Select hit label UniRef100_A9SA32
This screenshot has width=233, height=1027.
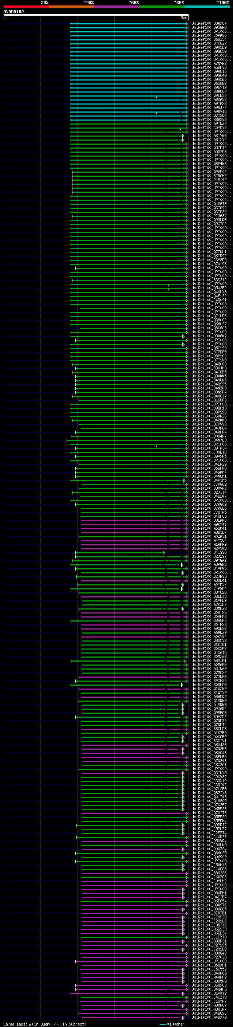click(209, 100)
